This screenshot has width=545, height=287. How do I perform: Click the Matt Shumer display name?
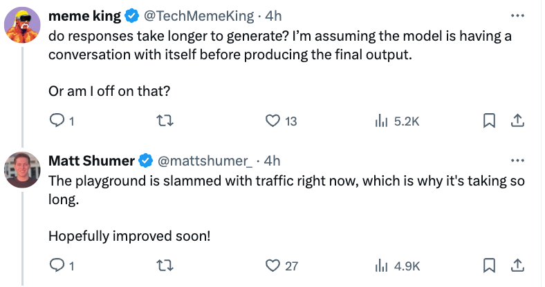(91, 161)
